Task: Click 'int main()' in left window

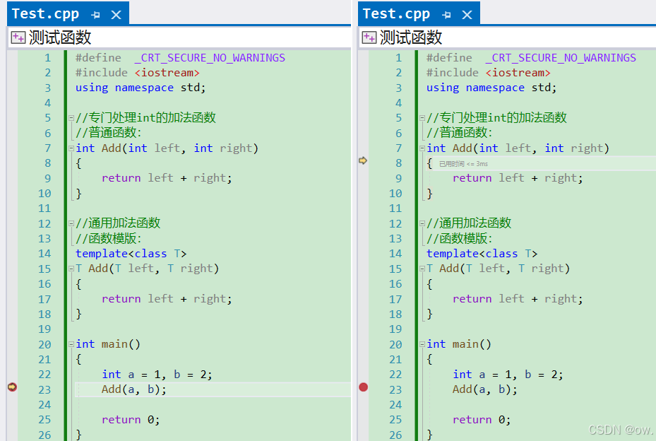Action: [108, 344]
